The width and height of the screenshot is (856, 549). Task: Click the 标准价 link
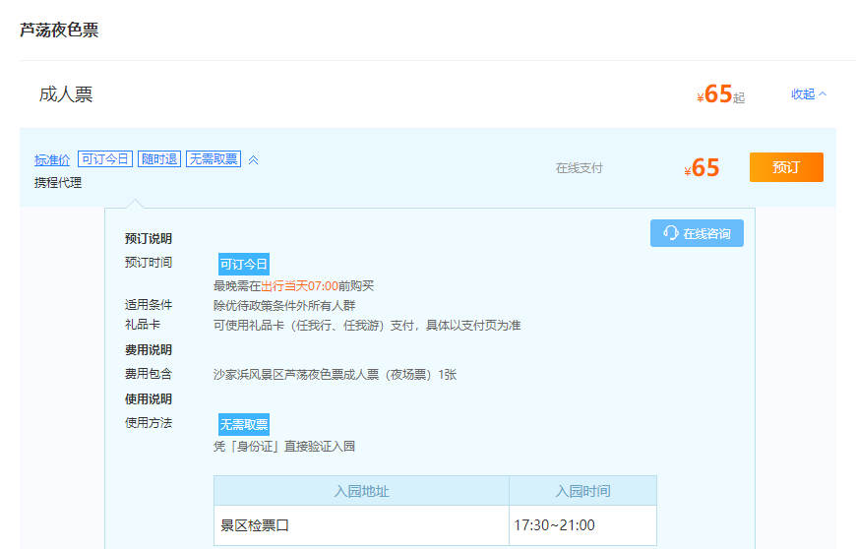(x=52, y=159)
